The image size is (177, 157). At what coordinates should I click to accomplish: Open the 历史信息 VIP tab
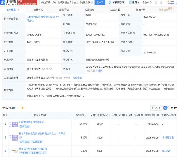[x=164, y=10]
